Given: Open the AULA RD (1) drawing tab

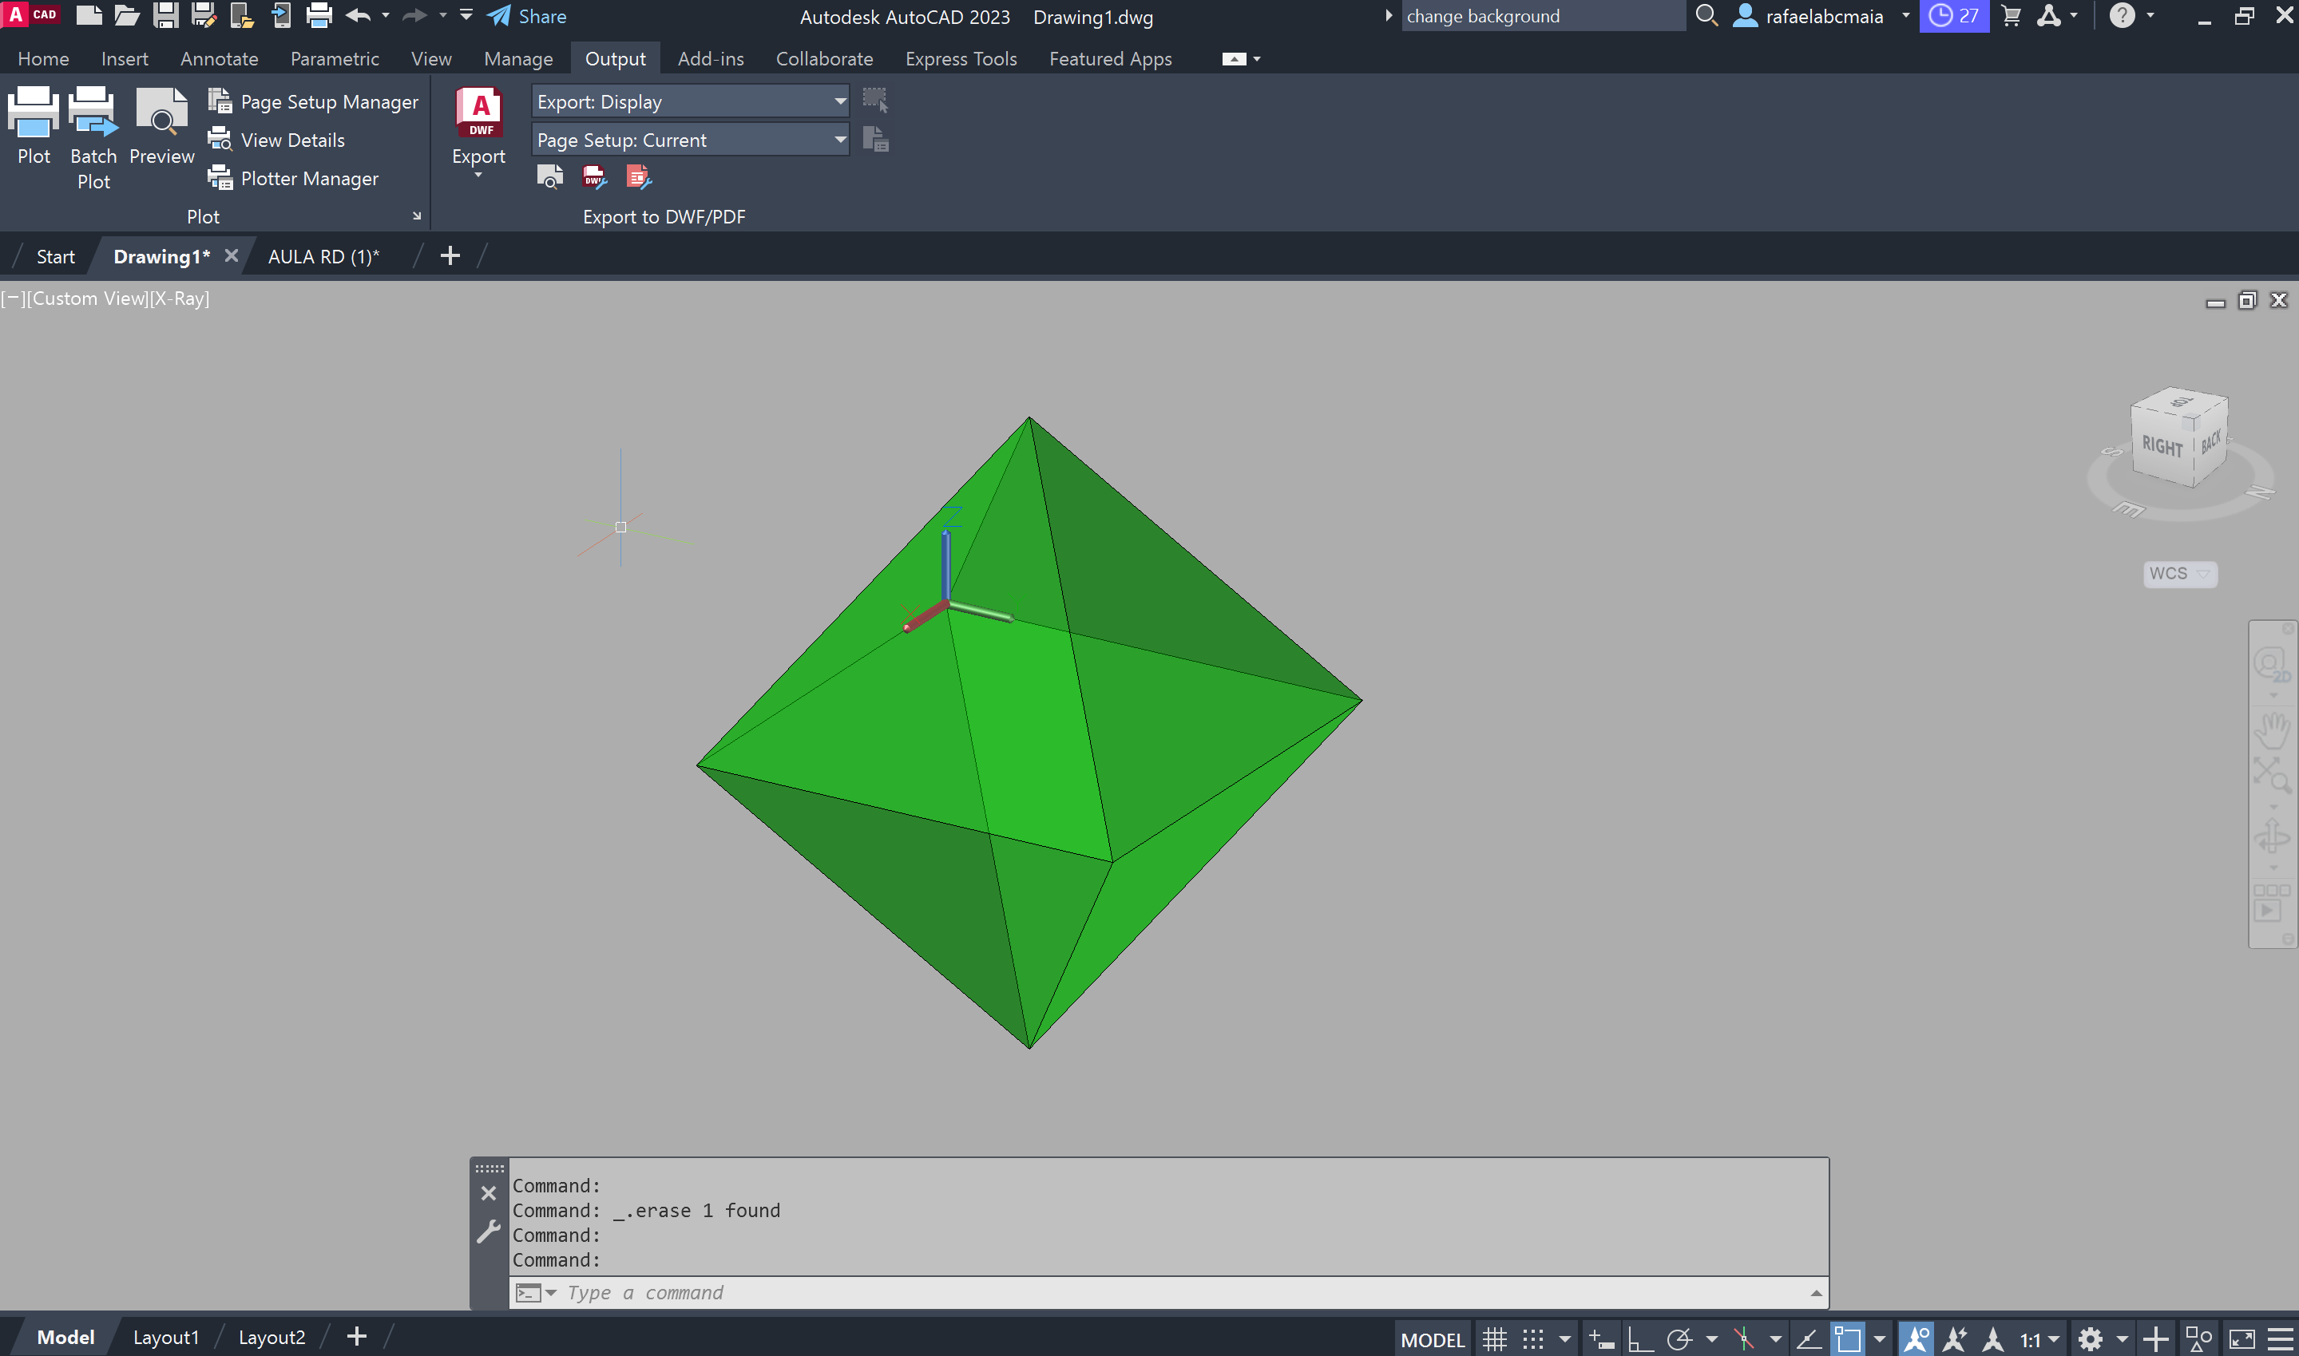Looking at the screenshot, I should pos(323,257).
